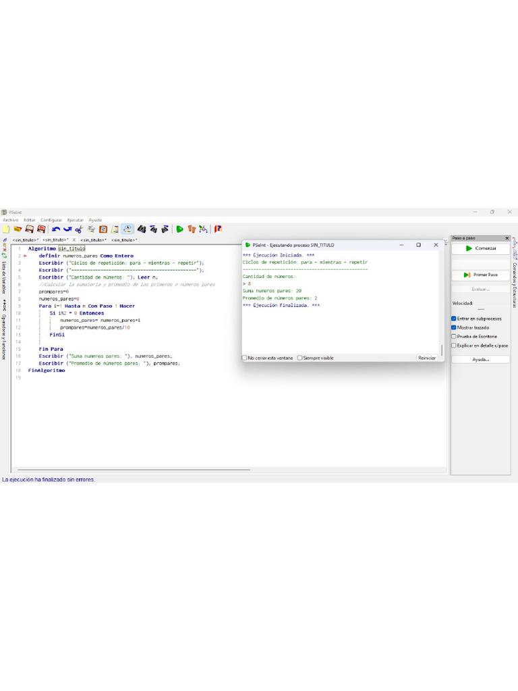518x691 pixels.
Task: Open the Ejecutar menu
Action: 75,220
